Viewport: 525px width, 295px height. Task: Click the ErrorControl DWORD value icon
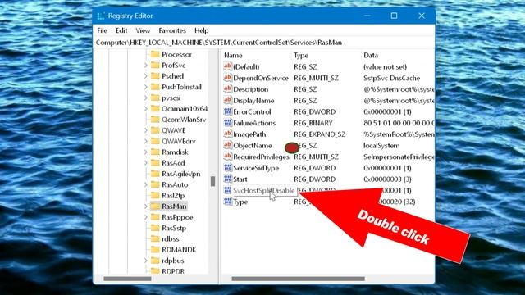click(228, 111)
